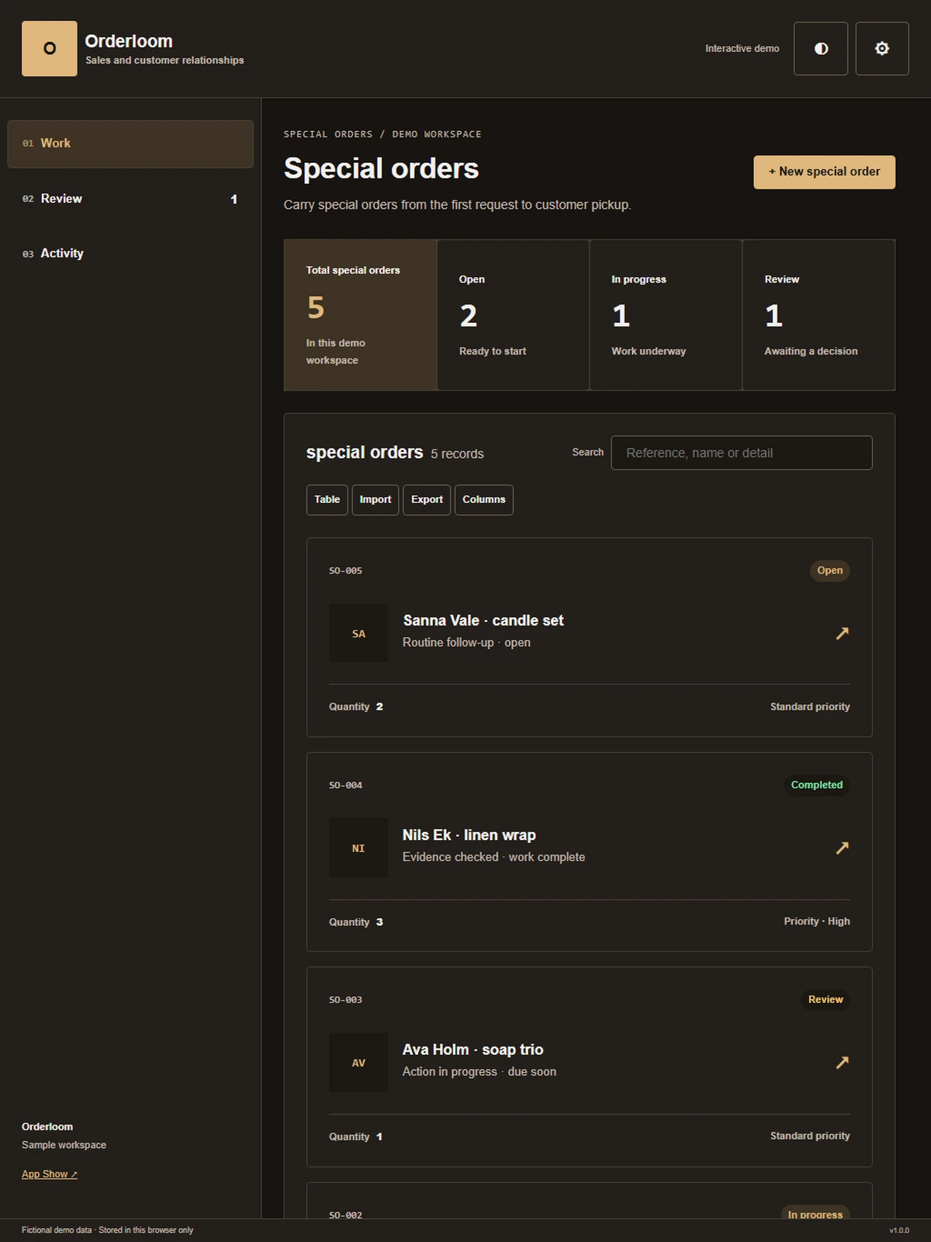The image size is (931, 1242).
Task: Select the Total special orders stat card
Action: tap(361, 314)
